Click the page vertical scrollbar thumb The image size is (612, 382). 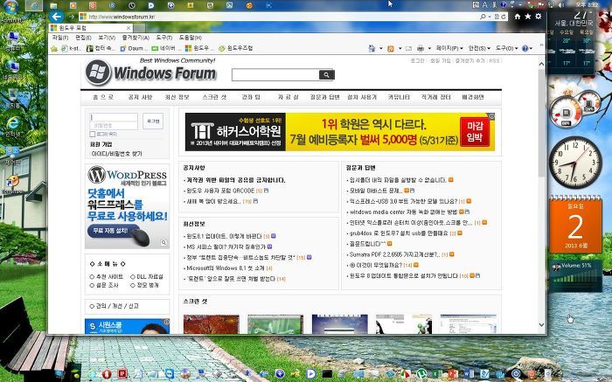(541, 122)
